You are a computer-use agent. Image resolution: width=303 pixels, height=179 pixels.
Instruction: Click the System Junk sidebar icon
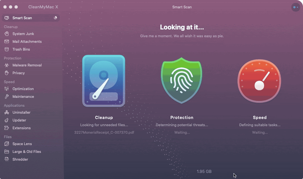[x=7, y=34]
